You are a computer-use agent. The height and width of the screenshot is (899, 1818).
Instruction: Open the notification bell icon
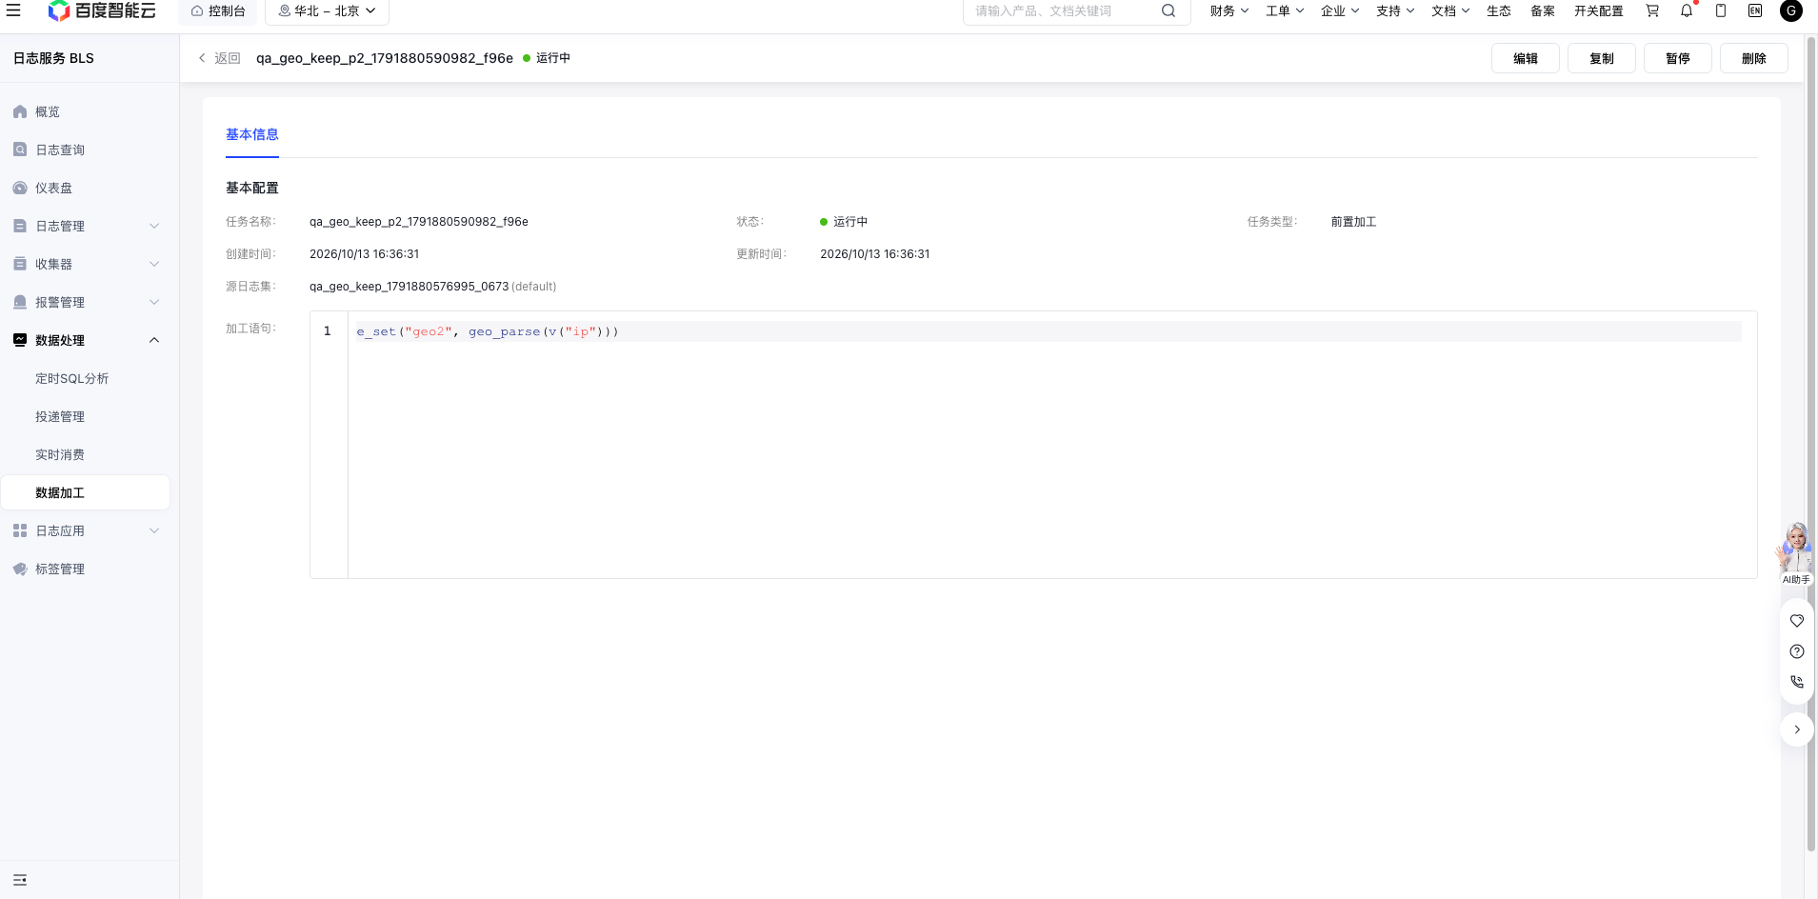[x=1687, y=11]
